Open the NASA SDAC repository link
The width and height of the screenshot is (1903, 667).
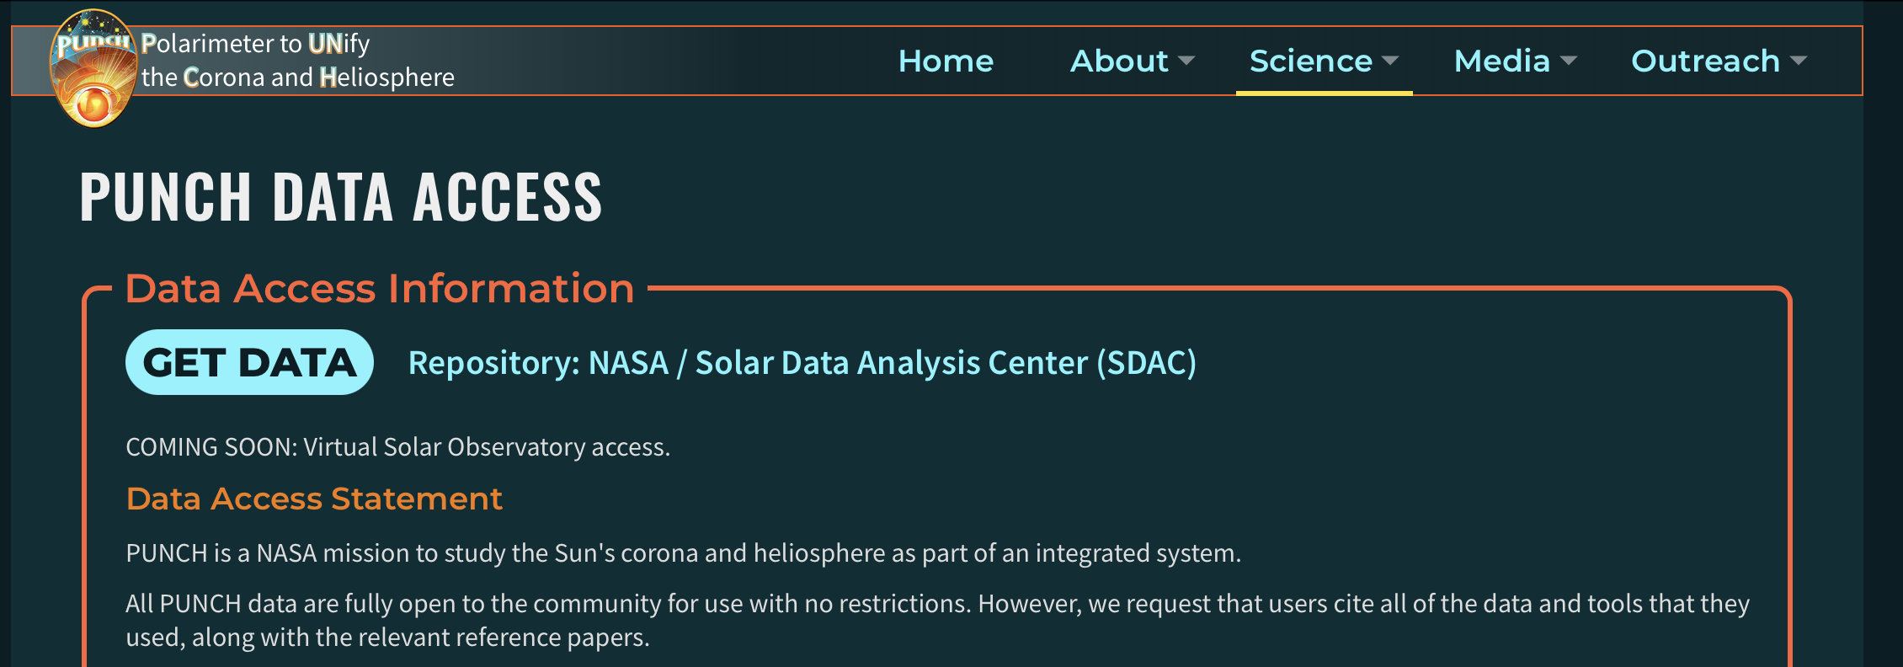coord(802,363)
